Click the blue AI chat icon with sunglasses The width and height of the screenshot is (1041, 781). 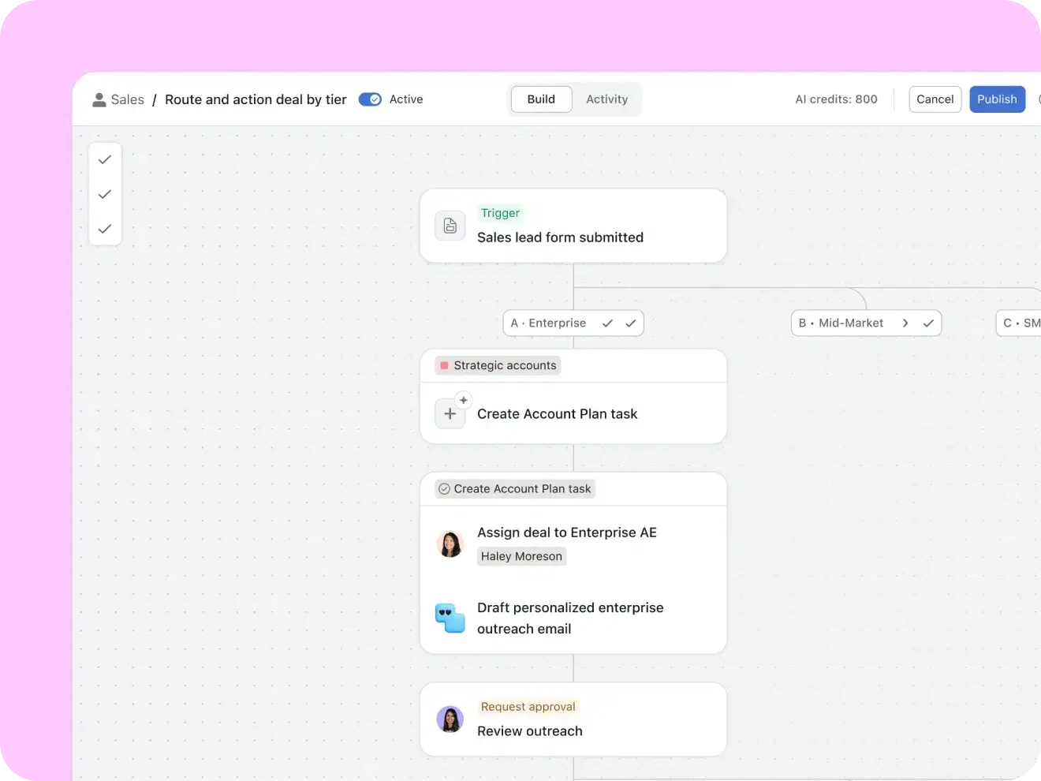point(450,618)
